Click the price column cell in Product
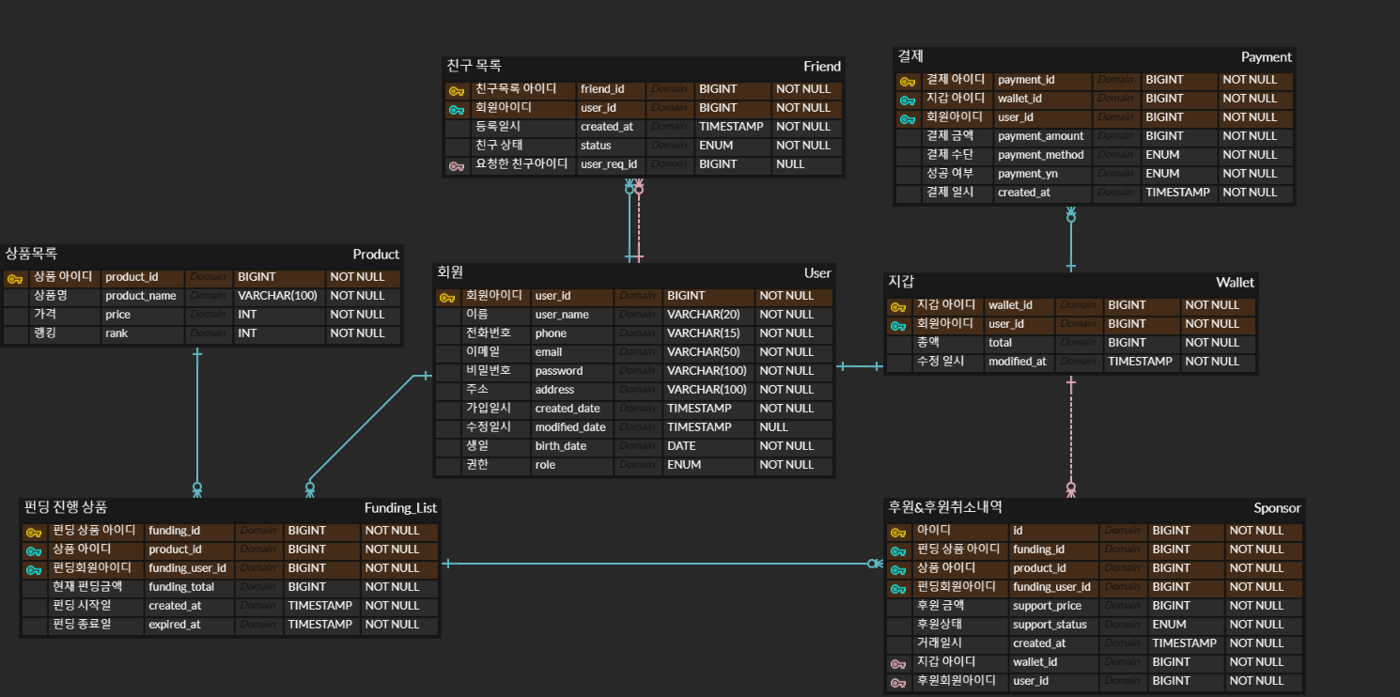Screen dimensions: 1400x697 pos(141,315)
